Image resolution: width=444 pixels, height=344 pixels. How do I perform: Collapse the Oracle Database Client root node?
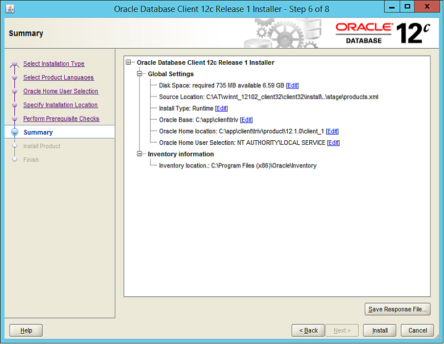click(129, 62)
